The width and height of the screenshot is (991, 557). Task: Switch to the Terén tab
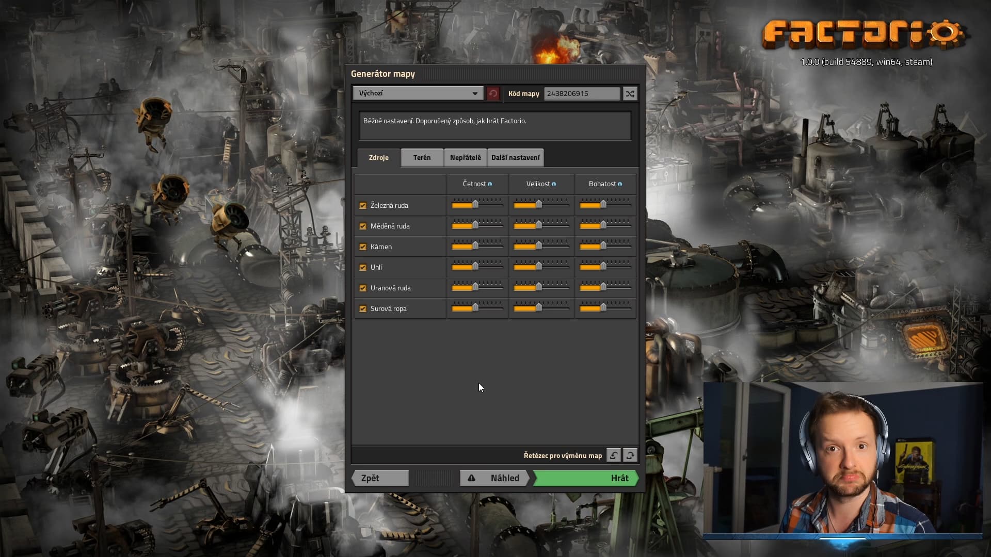[x=422, y=157]
